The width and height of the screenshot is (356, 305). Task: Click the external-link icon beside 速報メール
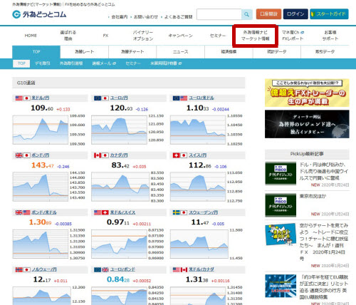tap(114, 63)
